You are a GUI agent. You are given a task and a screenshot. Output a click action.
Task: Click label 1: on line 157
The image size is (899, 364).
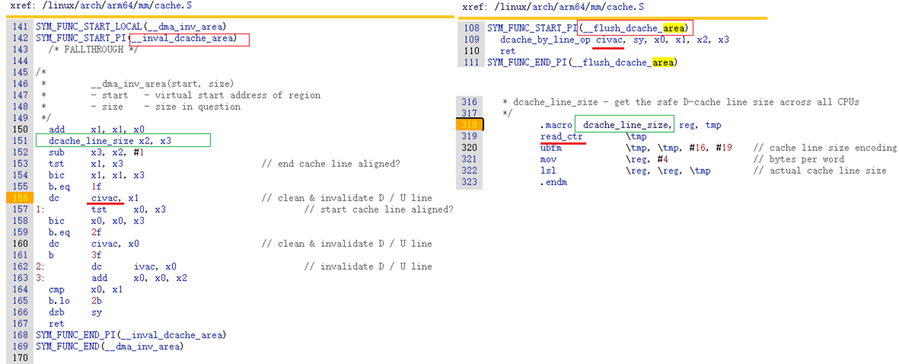pos(40,210)
